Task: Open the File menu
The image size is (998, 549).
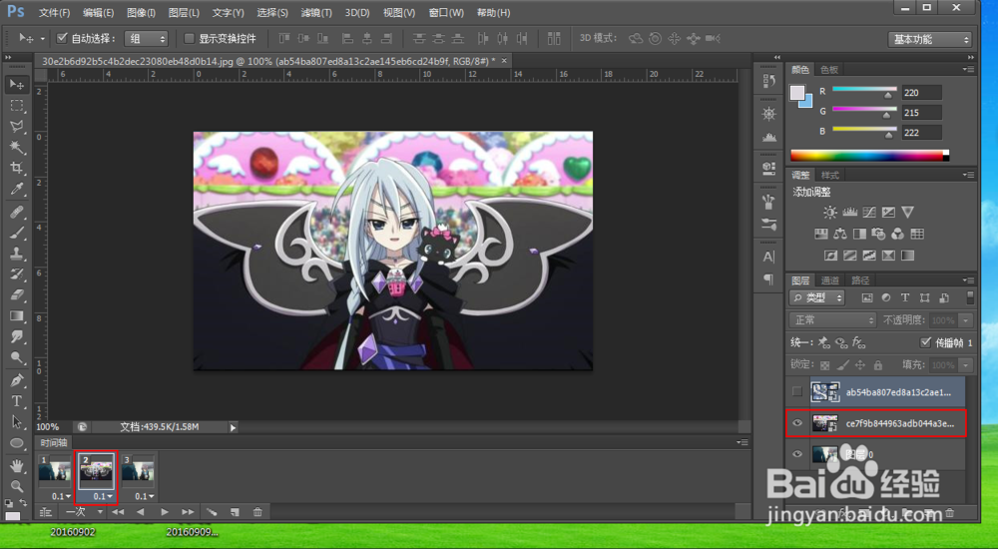Action: tap(54, 13)
